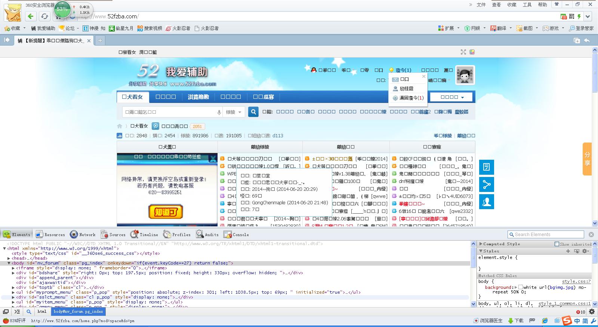Screen dimensions: 598x327
Task: Toggle the green lightning speed mode icon
Action: click(579, 16)
